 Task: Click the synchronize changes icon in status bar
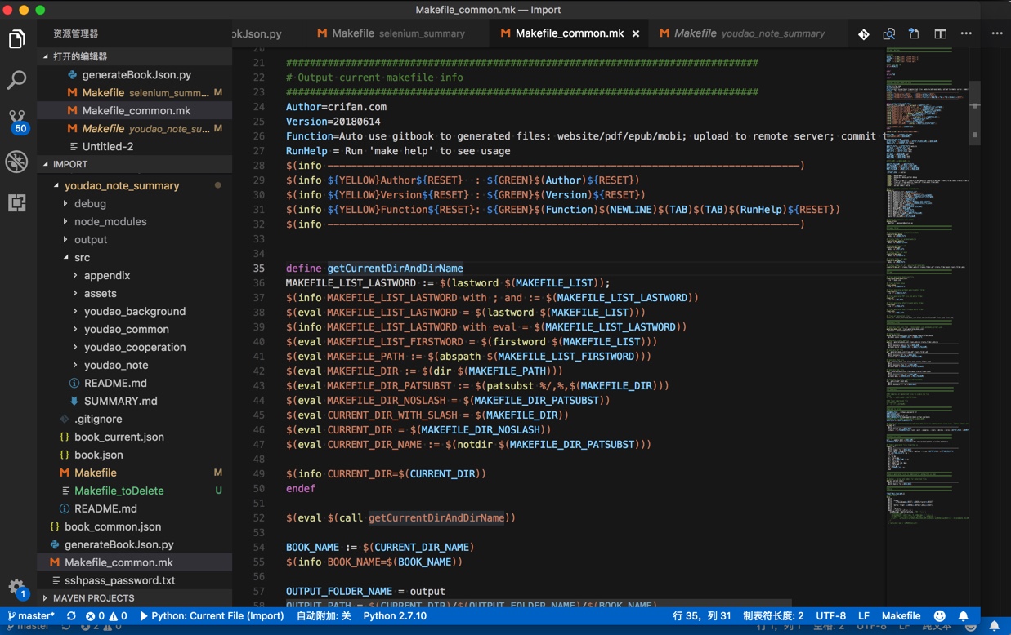71,616
